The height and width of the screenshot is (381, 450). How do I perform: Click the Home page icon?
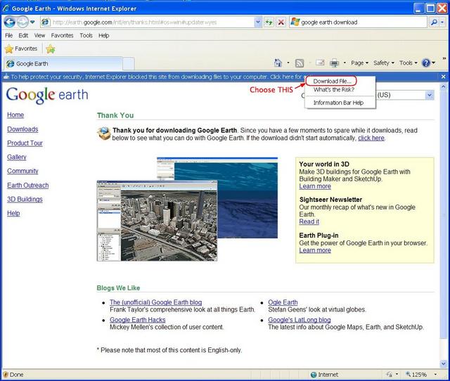point(278,63)
